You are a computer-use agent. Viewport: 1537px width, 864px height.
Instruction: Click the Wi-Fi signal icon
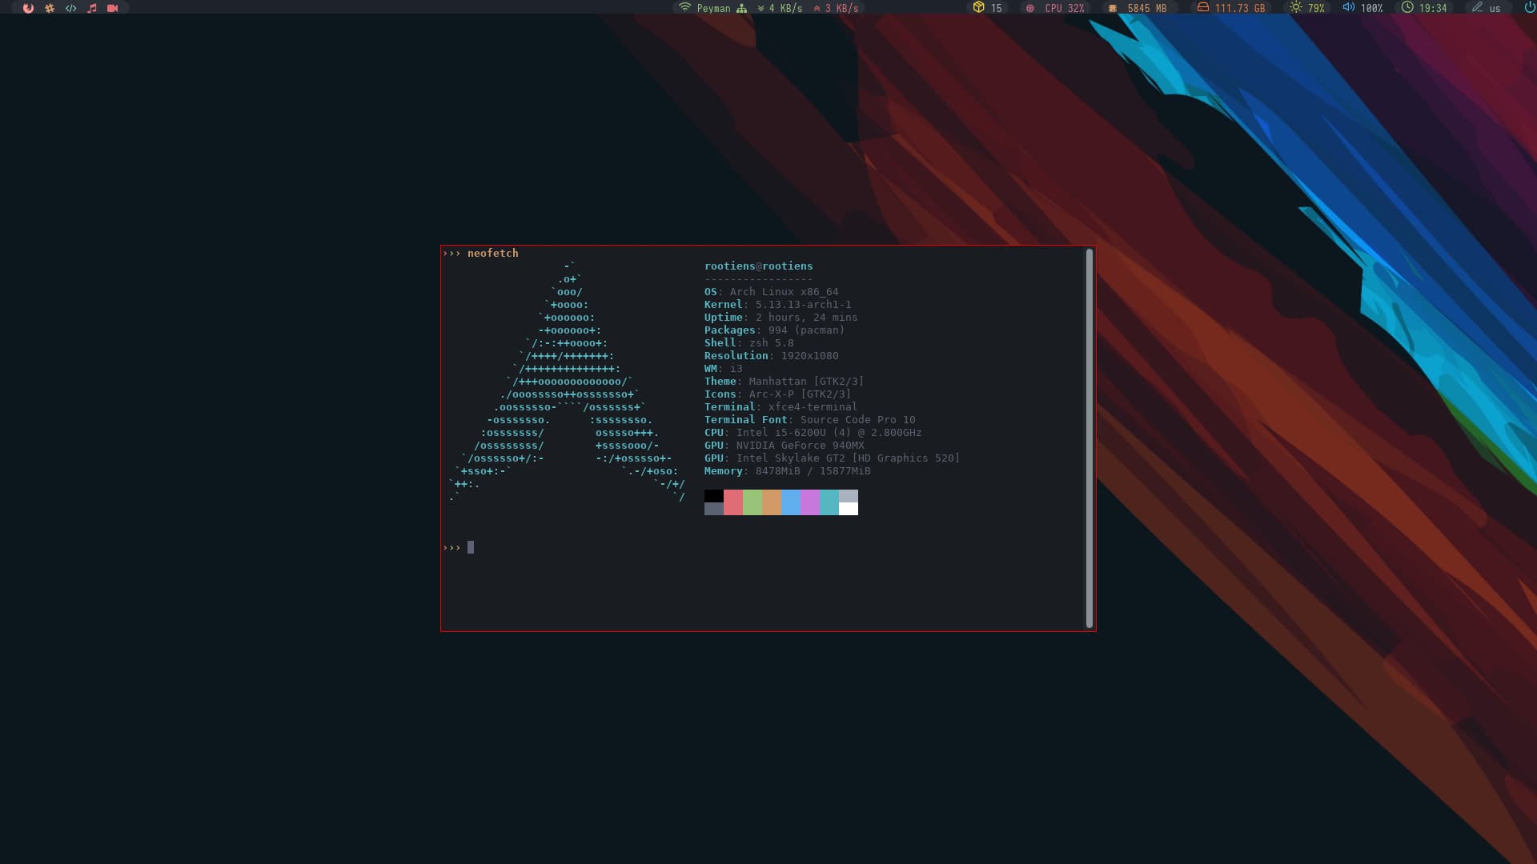point(684,7)
